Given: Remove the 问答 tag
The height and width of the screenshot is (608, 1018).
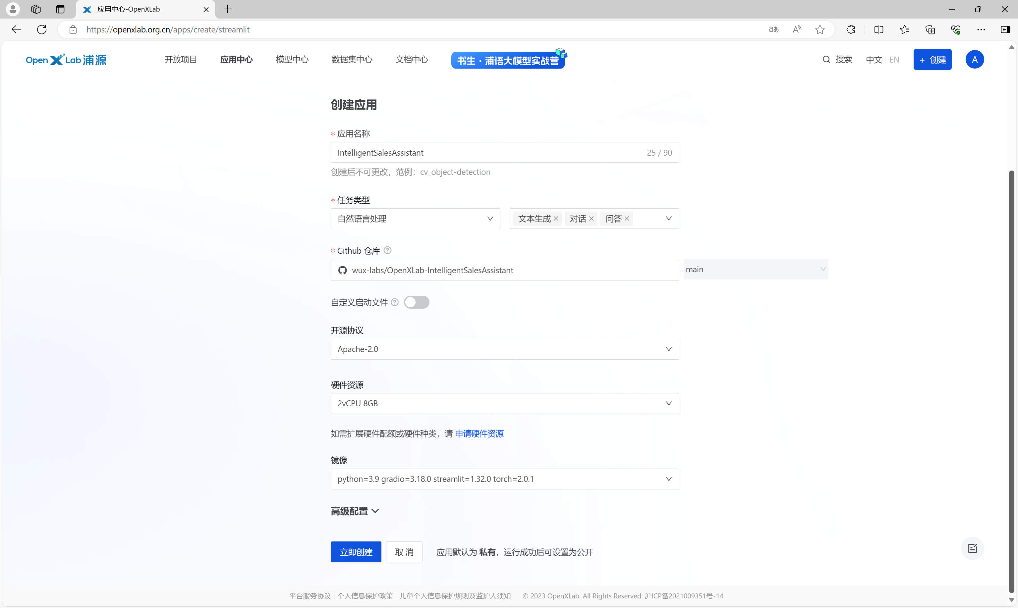Looking at the screenshot, I should (627, 218).
